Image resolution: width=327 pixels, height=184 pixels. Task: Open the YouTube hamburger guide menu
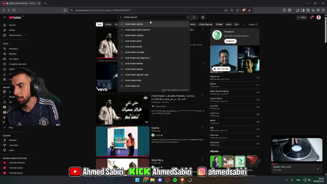(5, 17)
